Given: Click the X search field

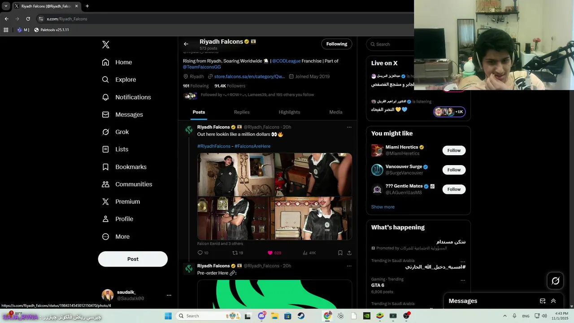Looking at the screenshot, I should click(391, 44).
